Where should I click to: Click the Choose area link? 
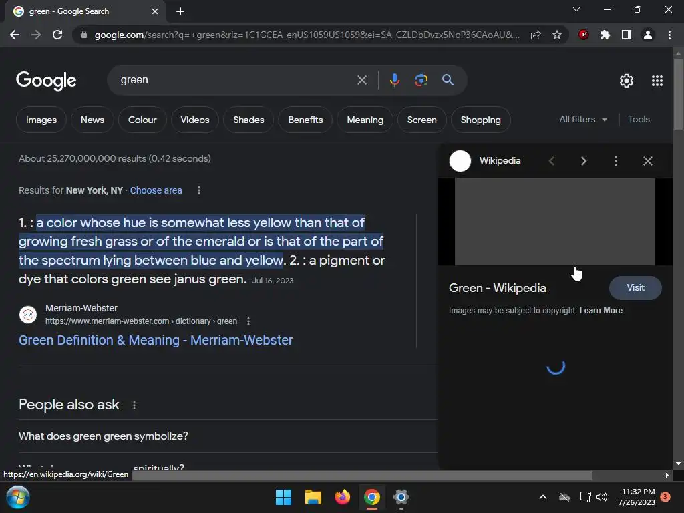(x=156, y=190)
